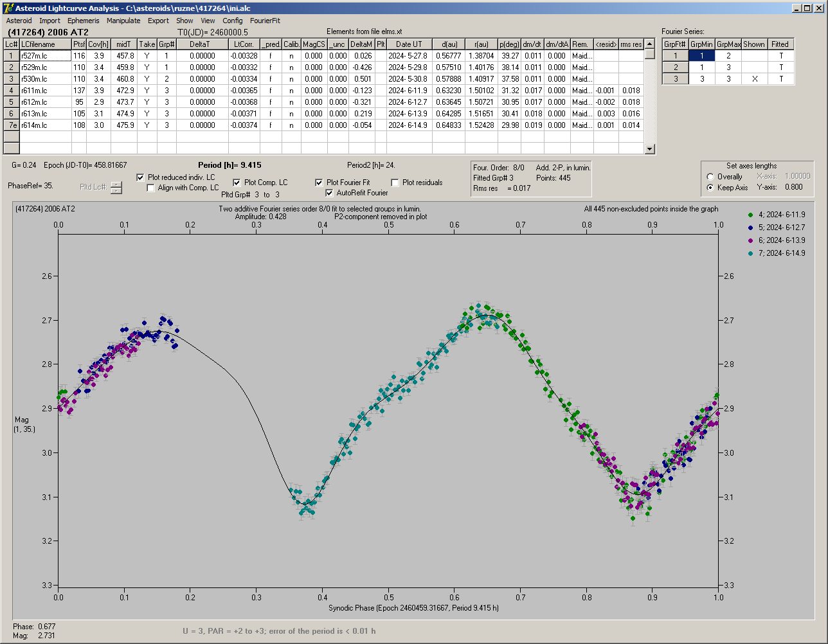Image resolution: width=828 pixels, height=644 pixels.
Task: Click teal legend dot for 2024- 6-14.9
Action: coord(751,253)
